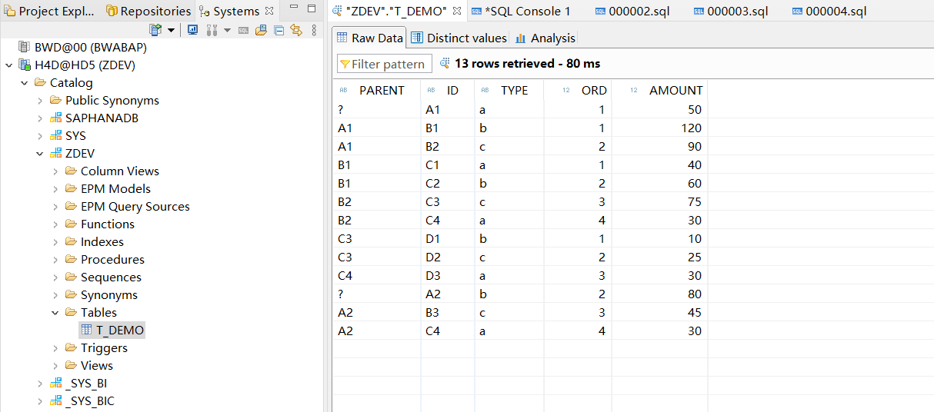
Task: Collapse the H4D@HD5 (ZDEV) system node
Action: click(x=9, y=65)
